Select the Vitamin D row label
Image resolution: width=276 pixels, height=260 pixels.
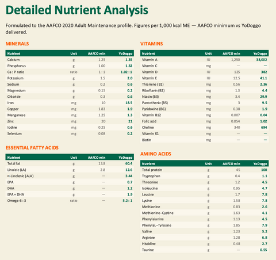click(x=149, y=72)
